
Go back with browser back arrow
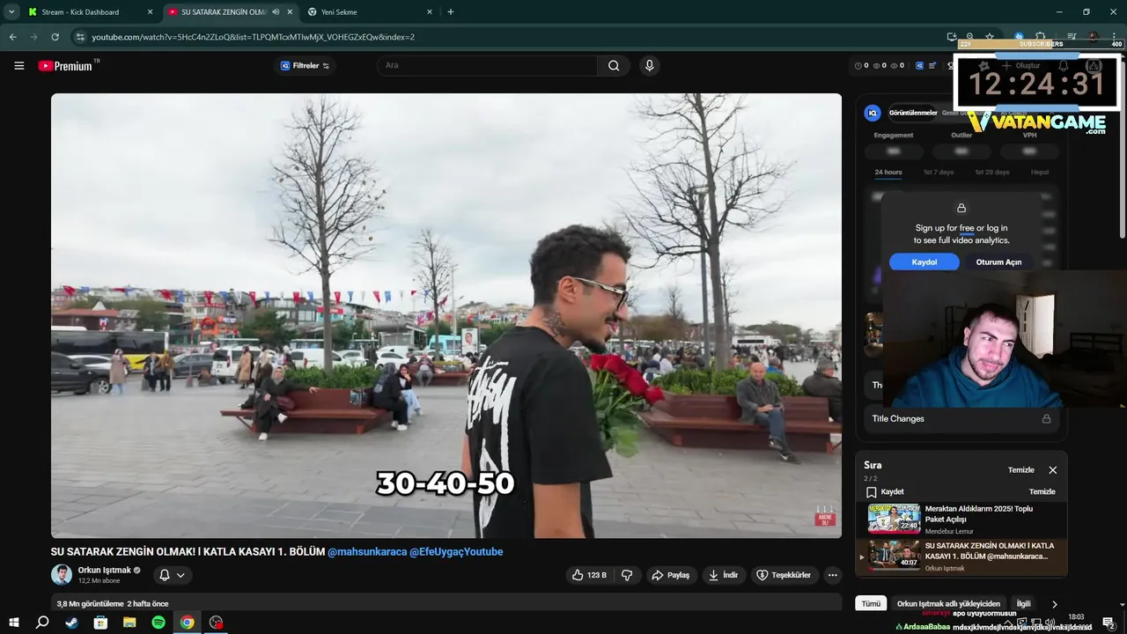point(12,37)
